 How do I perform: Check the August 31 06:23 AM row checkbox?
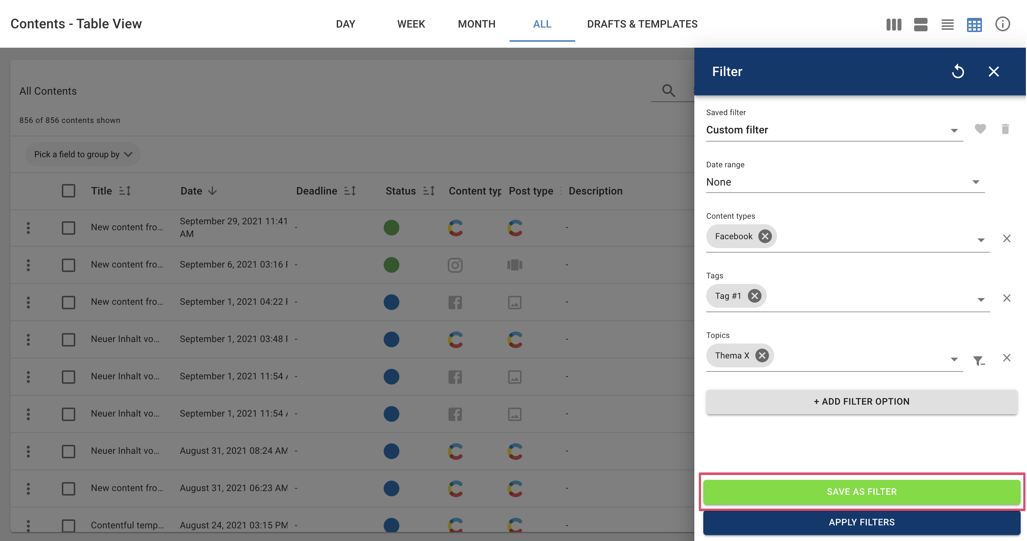coord(68,488)
